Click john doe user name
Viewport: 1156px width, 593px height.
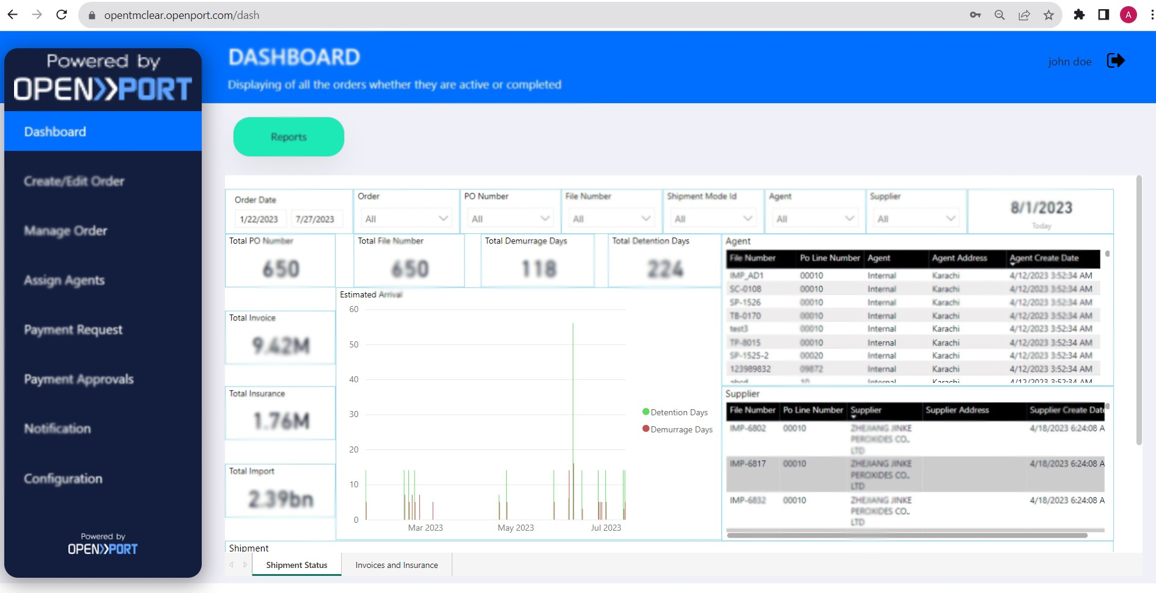pos(1069,61)
